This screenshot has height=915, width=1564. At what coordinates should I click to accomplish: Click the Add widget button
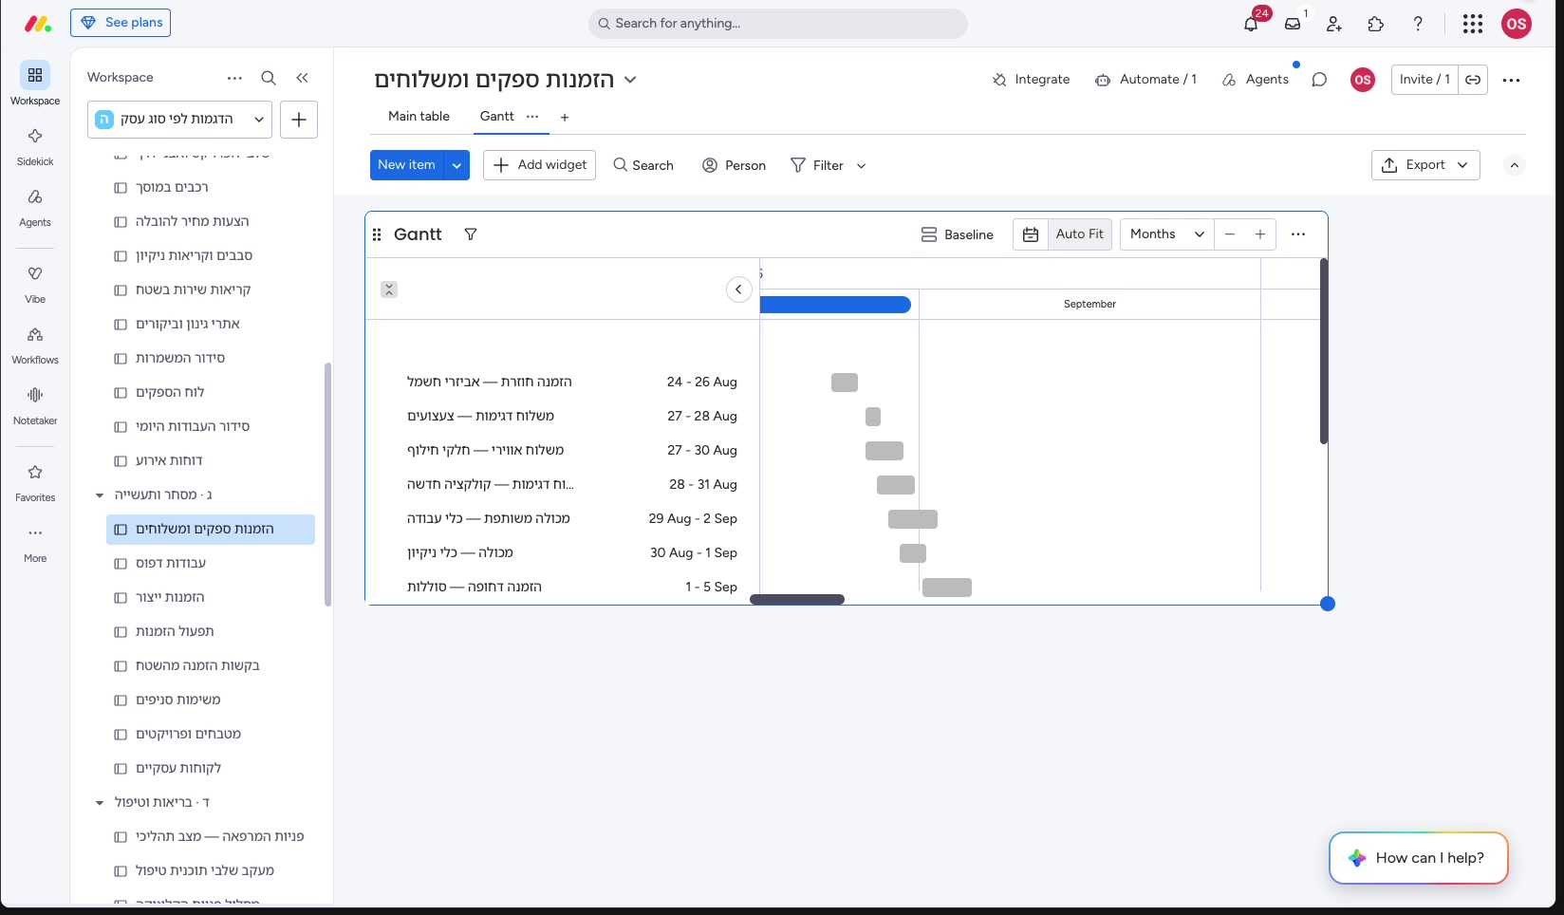tap(540, 165)
